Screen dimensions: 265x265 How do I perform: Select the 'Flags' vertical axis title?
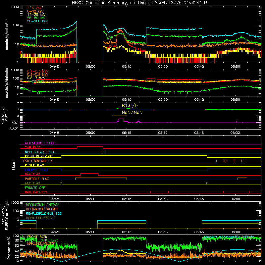(x=14, y=165)
